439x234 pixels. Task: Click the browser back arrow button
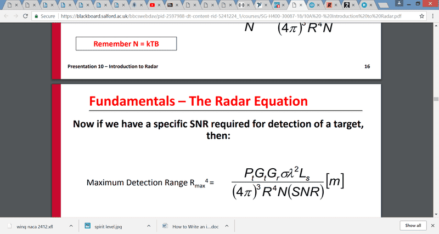(5, 16)
